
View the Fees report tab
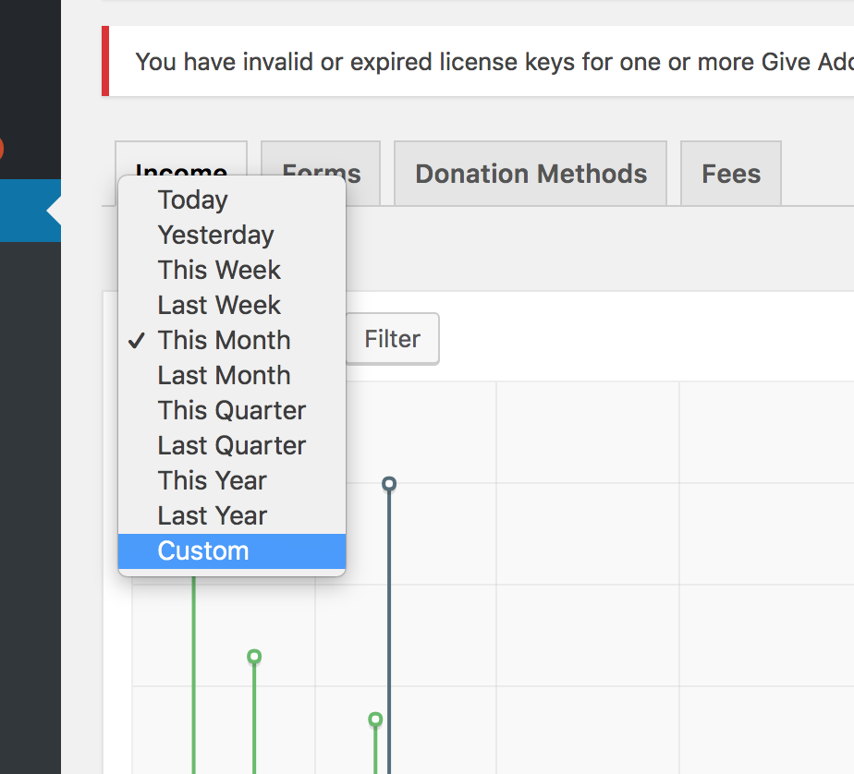coord(730,173)
